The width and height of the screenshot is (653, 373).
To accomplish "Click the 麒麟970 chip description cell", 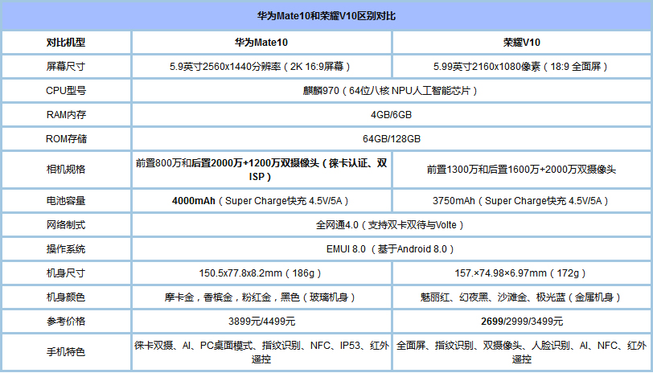I will coord(392,91).
